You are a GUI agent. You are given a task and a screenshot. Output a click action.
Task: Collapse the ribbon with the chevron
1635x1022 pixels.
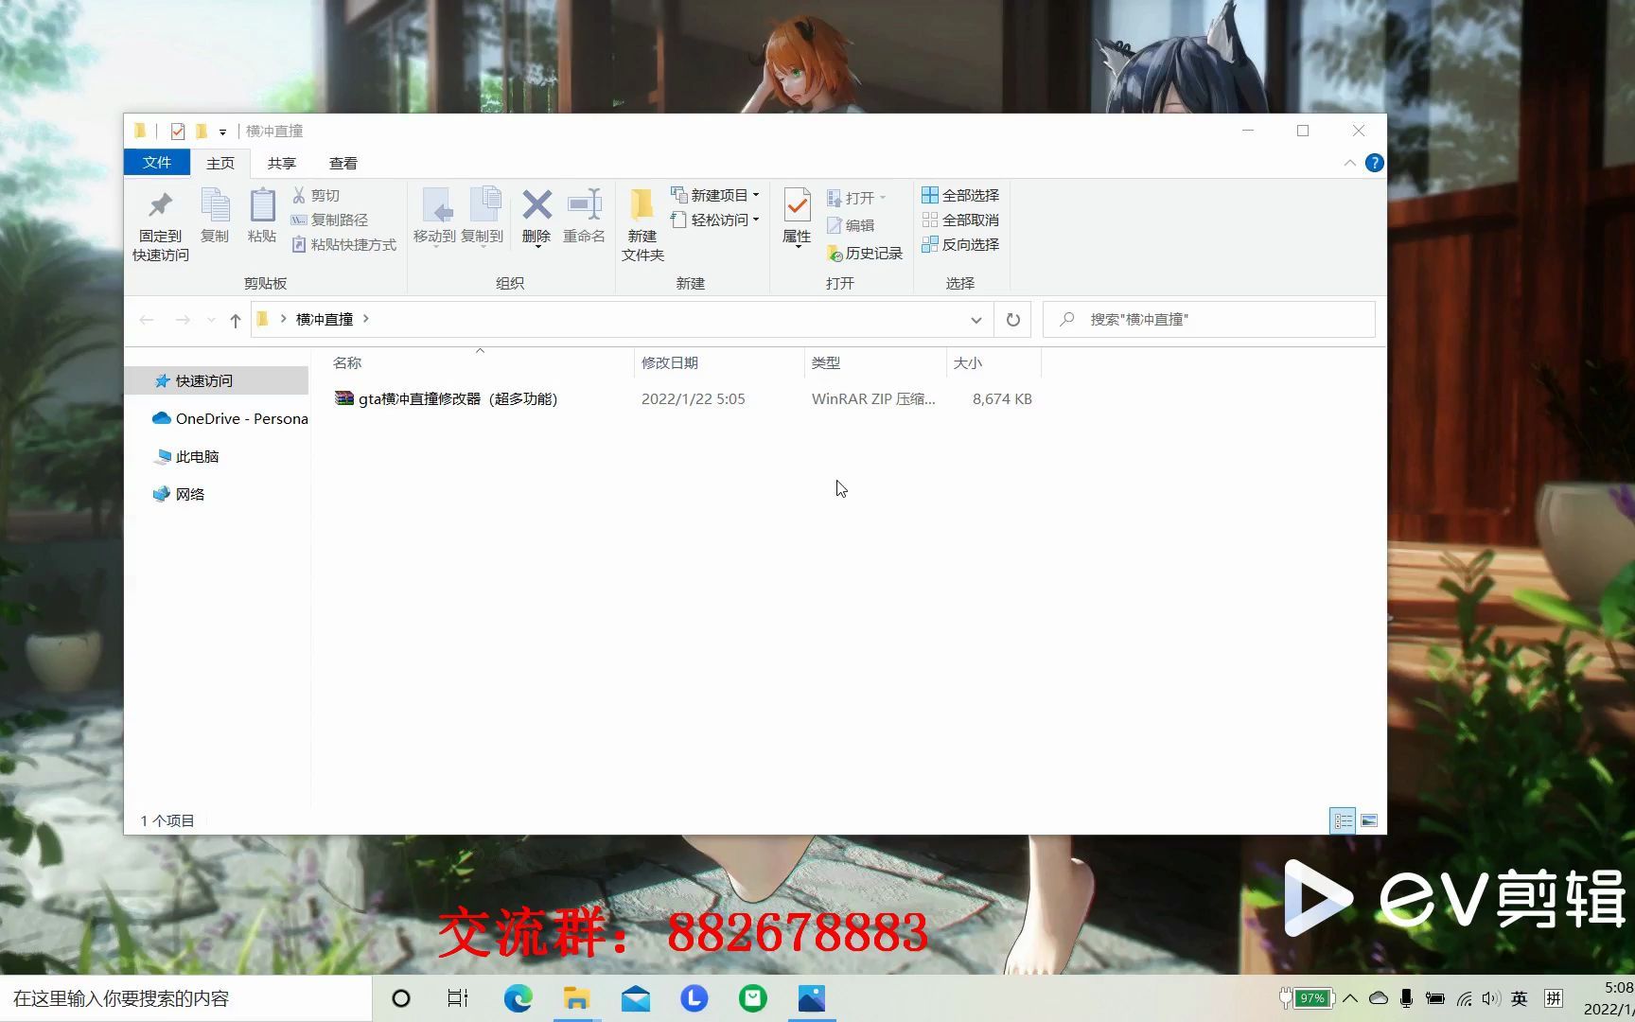(1349, 163)
